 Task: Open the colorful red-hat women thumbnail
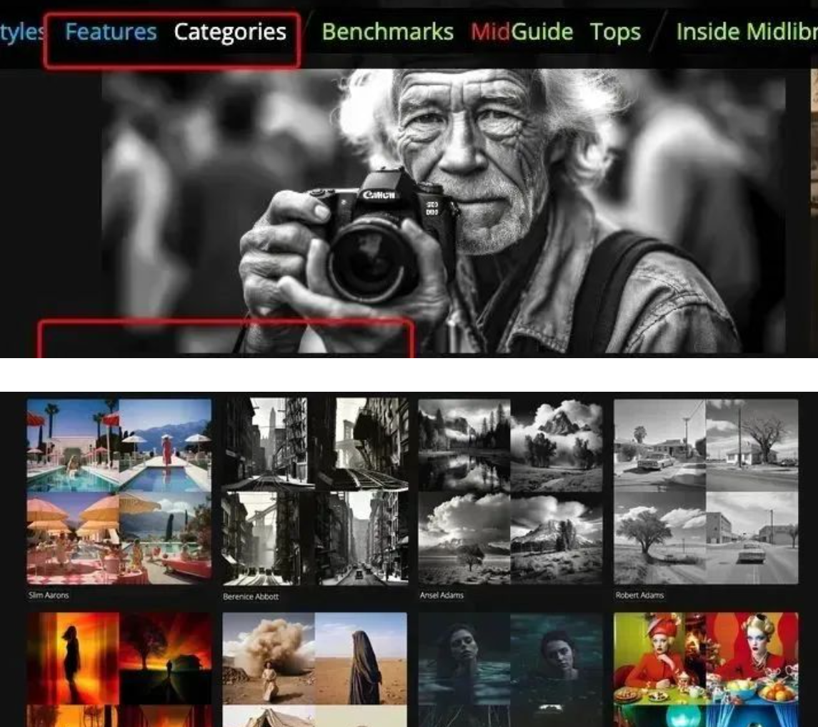(x=706, y=670)
